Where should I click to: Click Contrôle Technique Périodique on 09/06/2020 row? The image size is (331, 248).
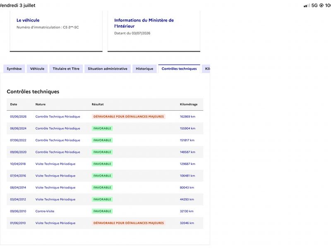(x=58, y=152)
